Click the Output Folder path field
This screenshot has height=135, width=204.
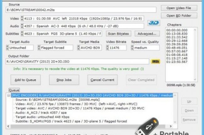(77, 61)
